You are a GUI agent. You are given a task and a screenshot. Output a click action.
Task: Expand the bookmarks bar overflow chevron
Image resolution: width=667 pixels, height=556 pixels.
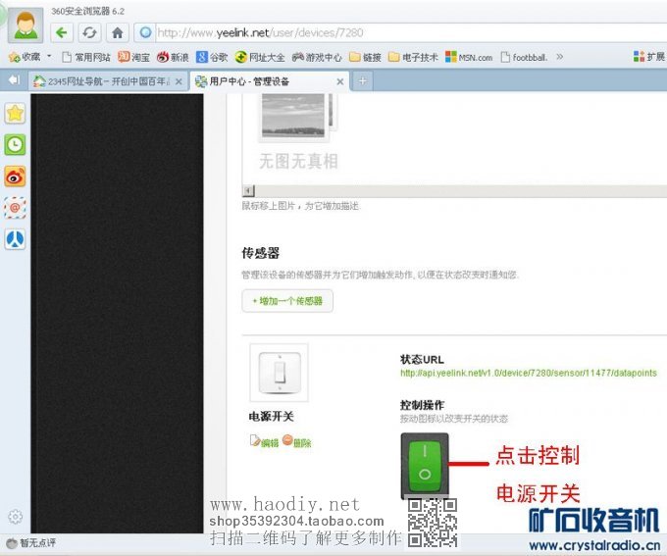560,57
